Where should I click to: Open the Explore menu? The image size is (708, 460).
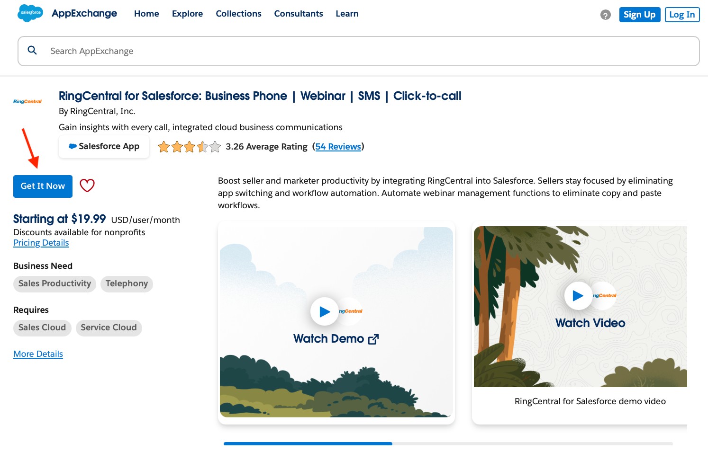coord(187,14)
